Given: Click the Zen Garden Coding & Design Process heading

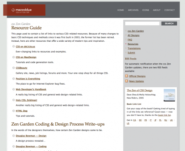Looking at the screenshot, I should pyautogui.click(x=58, y=124).
